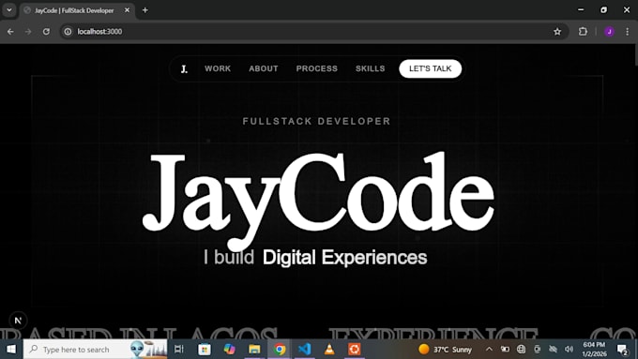This screenshot has width=638, height=359.
Task: Reload the localhost page
Action: coord(46,31)
